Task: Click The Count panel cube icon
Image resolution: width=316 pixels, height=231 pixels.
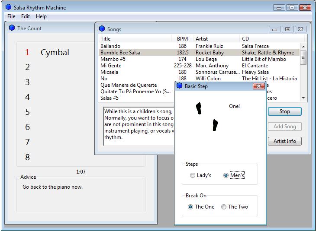Action: (x=12, y=28)
